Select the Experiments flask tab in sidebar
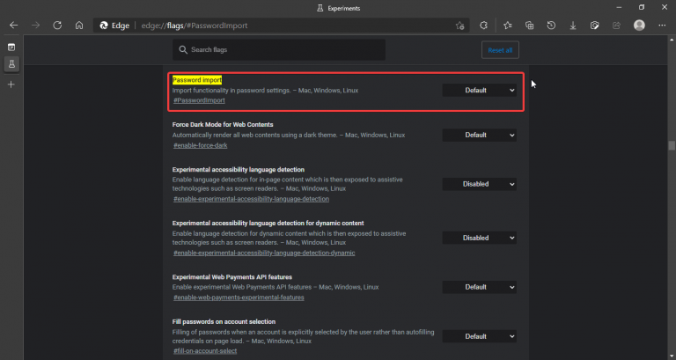 (x=11, y=64)
